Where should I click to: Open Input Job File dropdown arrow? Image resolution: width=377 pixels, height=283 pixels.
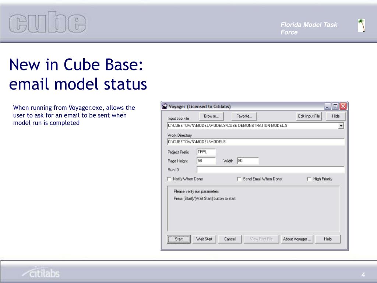coord(341,126)
